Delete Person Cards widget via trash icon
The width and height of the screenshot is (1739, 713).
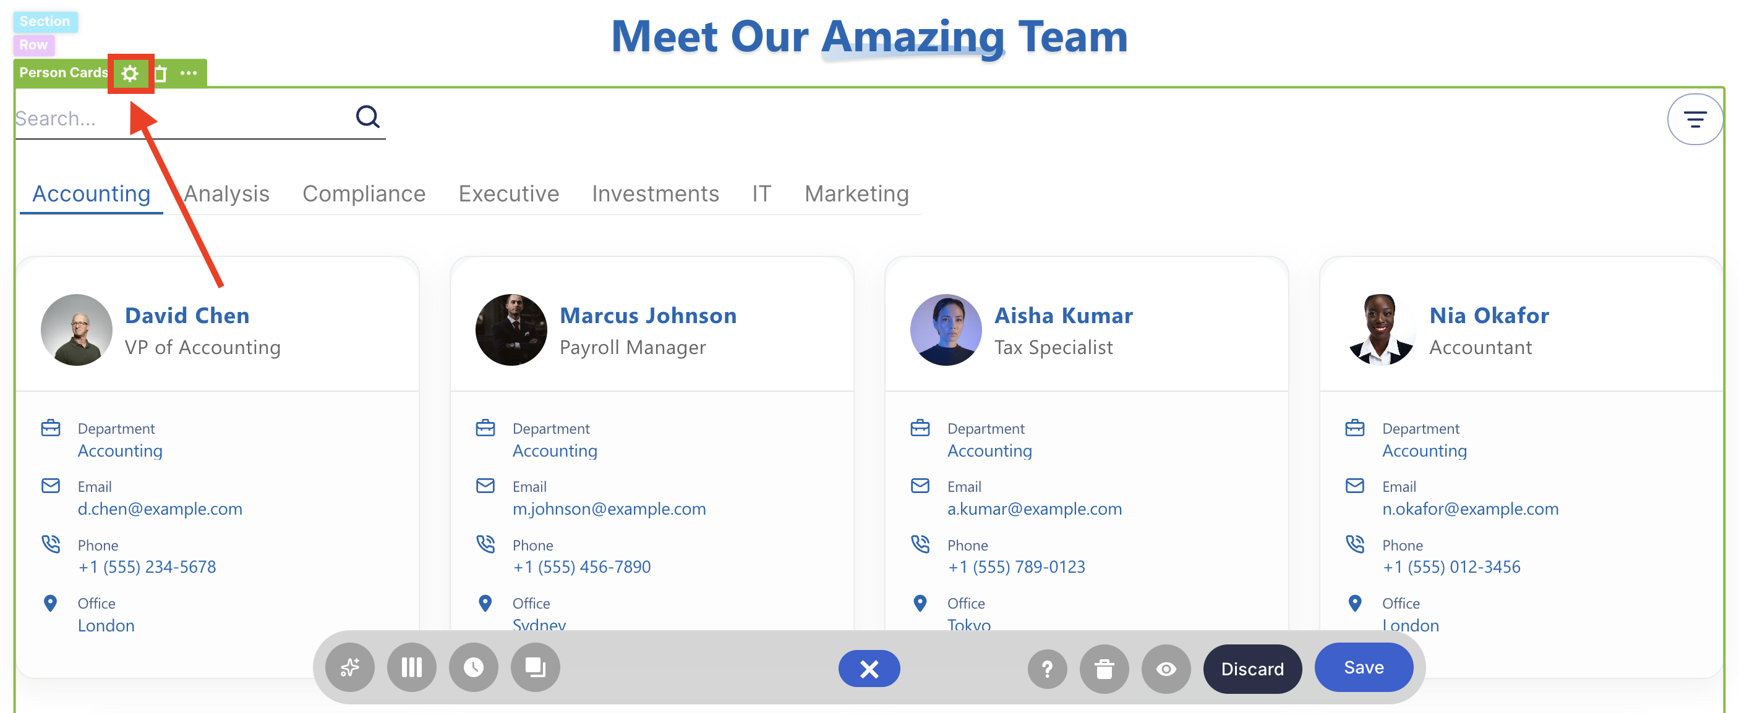[x=161, y=73]
